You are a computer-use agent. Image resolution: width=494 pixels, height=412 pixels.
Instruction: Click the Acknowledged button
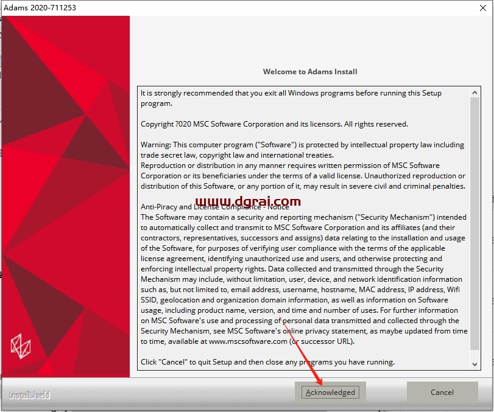330,392
